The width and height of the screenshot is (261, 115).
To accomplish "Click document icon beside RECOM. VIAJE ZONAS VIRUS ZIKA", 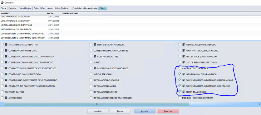I will click(184, 57).
